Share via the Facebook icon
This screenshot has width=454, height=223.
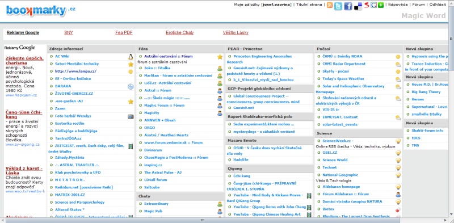[348, 6]
